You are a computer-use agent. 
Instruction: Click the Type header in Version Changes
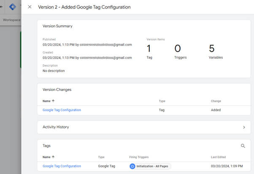click(162, 101)
